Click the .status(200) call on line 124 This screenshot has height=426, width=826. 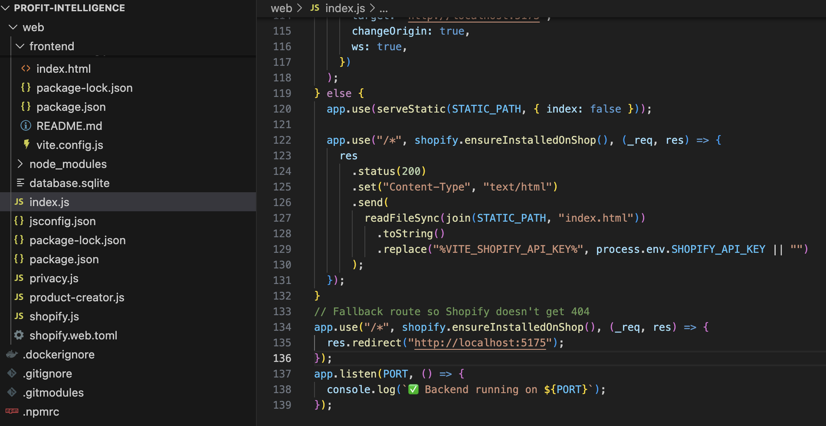pyautogui.click(x=389, y=171)
